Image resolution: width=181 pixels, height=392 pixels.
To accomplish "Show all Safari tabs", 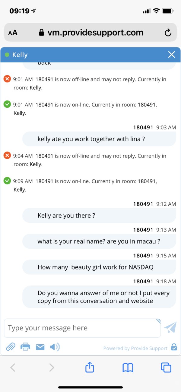I will (166, 367).
